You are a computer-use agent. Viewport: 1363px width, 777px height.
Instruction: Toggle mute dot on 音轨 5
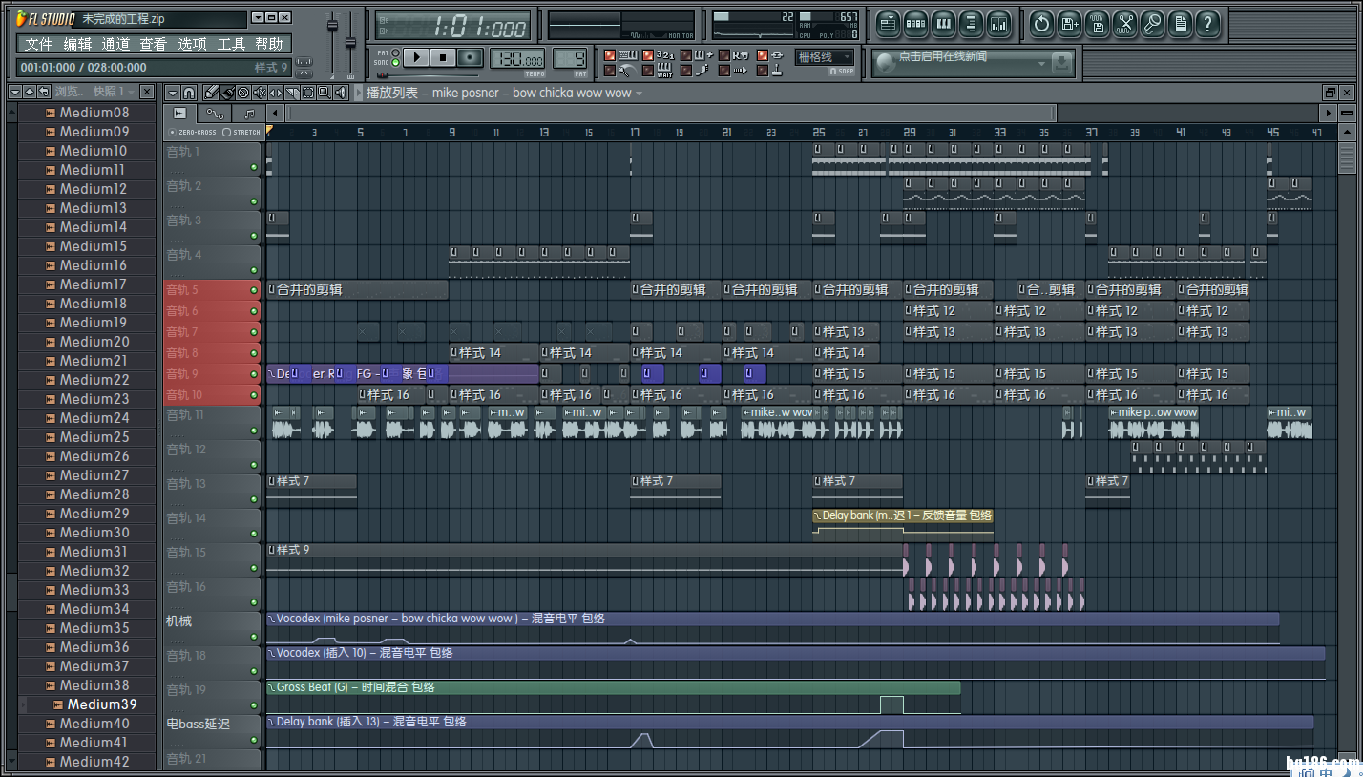pyautogui.click(x=254, y=290)
